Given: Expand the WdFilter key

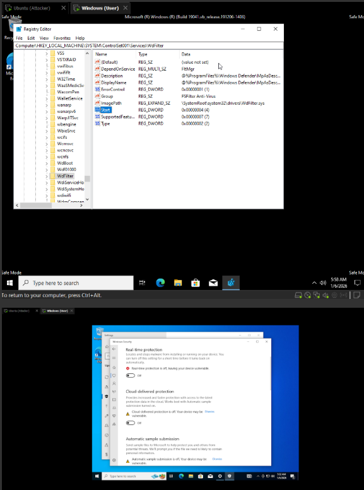Looking at the screenshot, I should (47, 176).
